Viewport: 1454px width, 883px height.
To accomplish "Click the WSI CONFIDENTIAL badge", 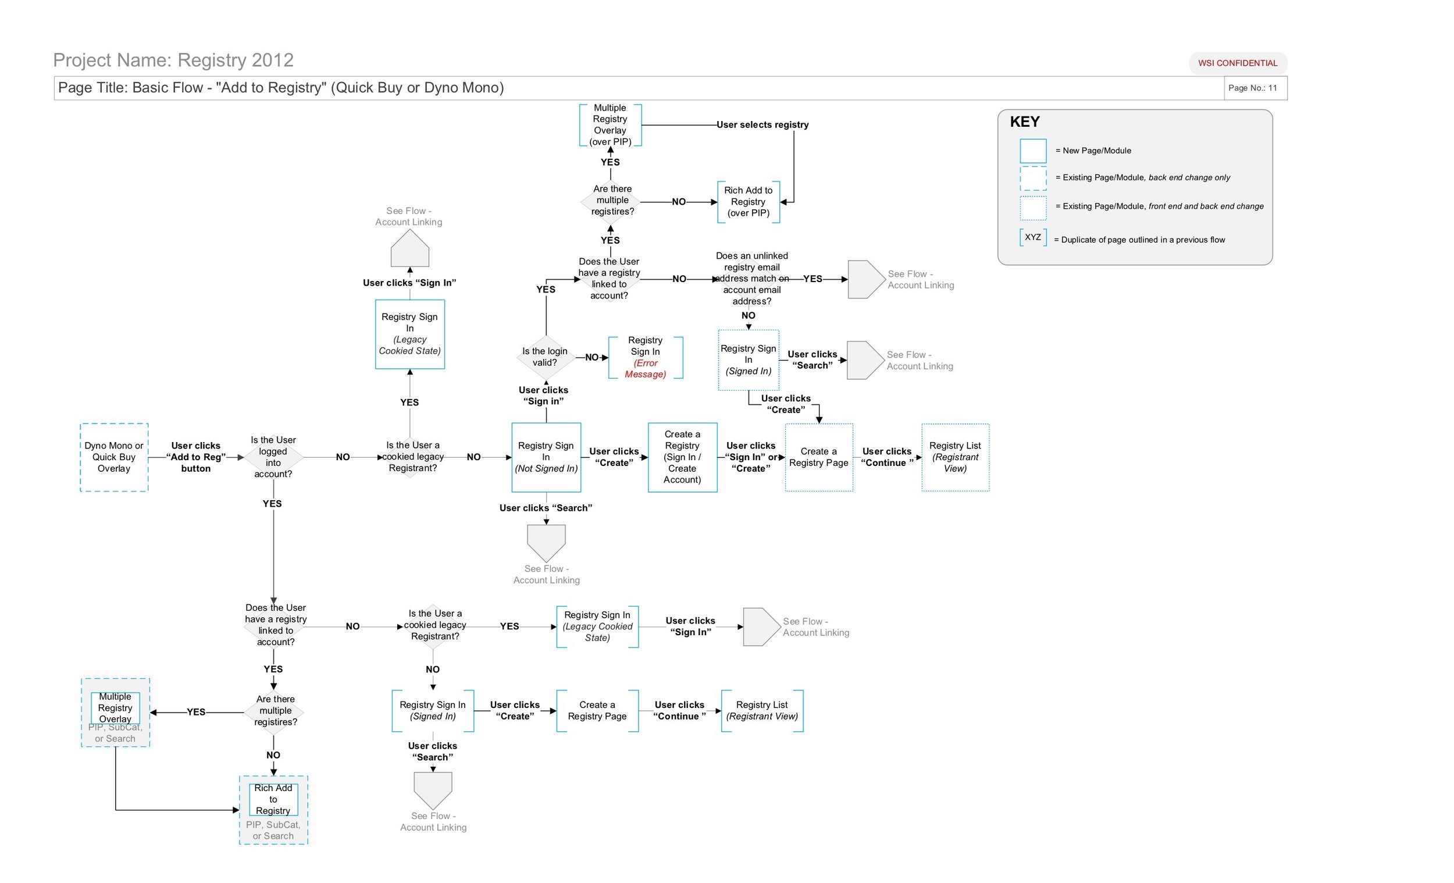I will click(x=1238, y=63).
